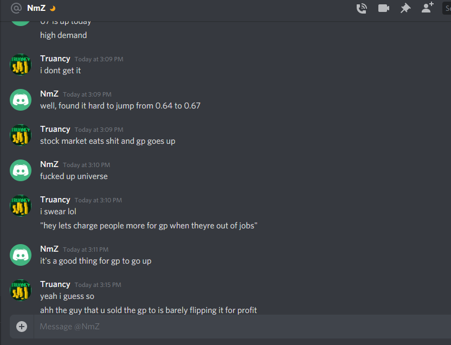This screenshot has width=451, height=345.
Task: Start a voice call with NmZ
Action: pyautogui.click(x=362, y=8)
